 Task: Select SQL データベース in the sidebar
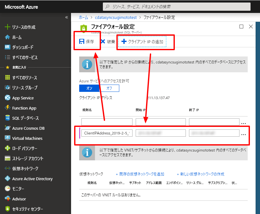point(25,118)
